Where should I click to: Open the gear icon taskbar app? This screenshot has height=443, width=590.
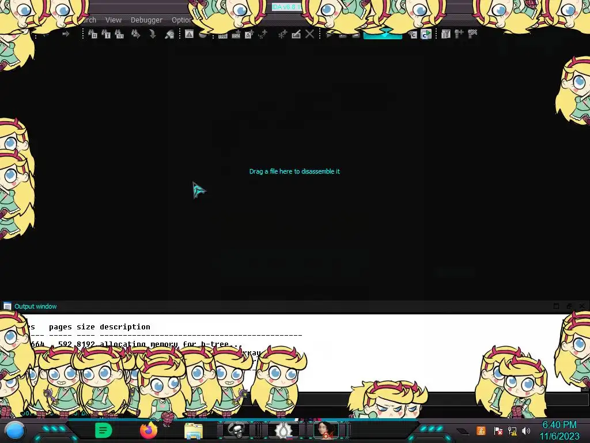click(282, 430)
